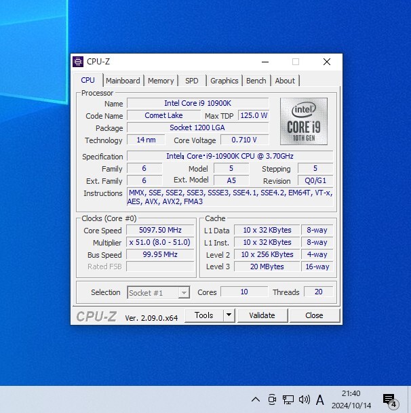The height and width of the screenshot is (413, 411).
Task: Click the Specification field i9-10900K CPU @ 3.70GHz
Action: pyautogui.click(x=230, y=156)
